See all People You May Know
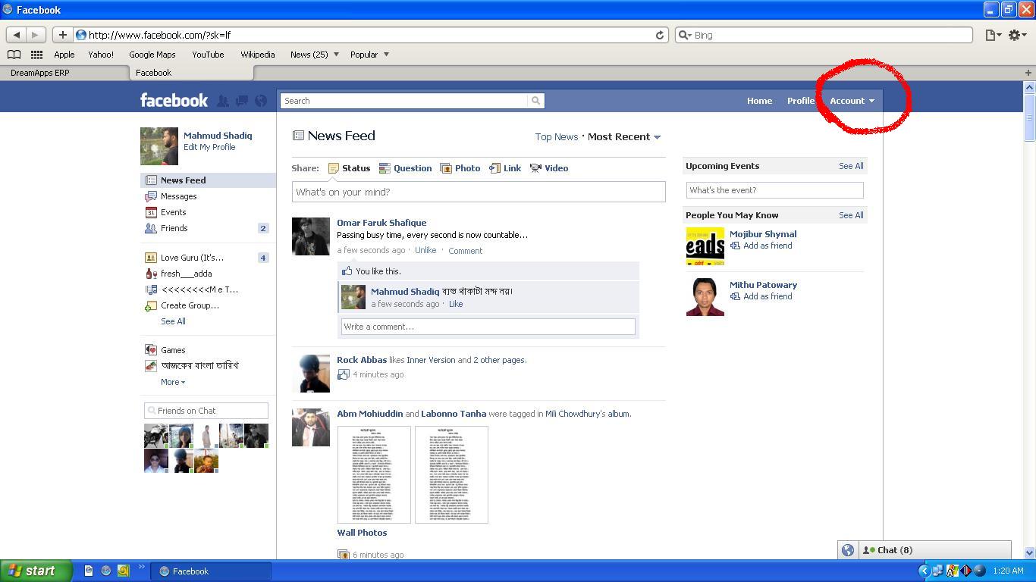This screenshot has height=582, width=1036. coord(851,215)
